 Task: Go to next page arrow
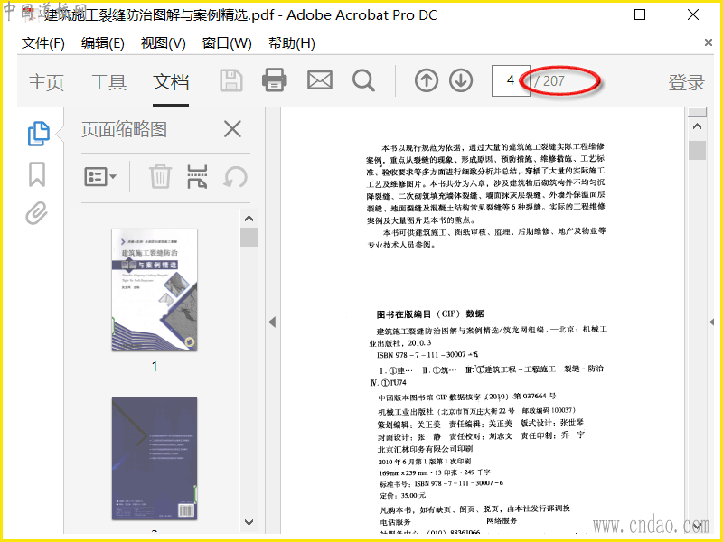pos(461,80)
